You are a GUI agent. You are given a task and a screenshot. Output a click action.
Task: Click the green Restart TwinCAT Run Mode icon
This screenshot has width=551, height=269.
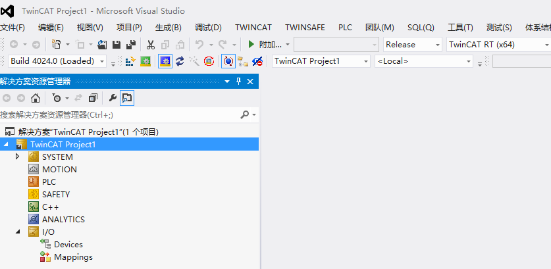pyautogui.click(x=145, y=61)
